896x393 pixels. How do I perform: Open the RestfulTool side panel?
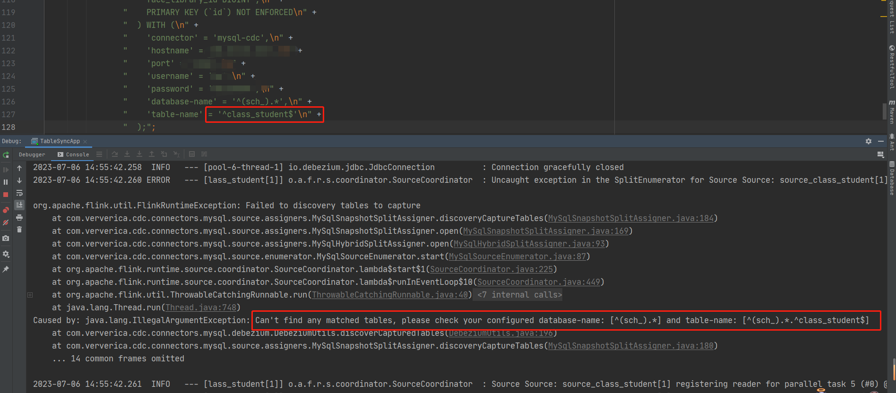[x=892, y=67]
